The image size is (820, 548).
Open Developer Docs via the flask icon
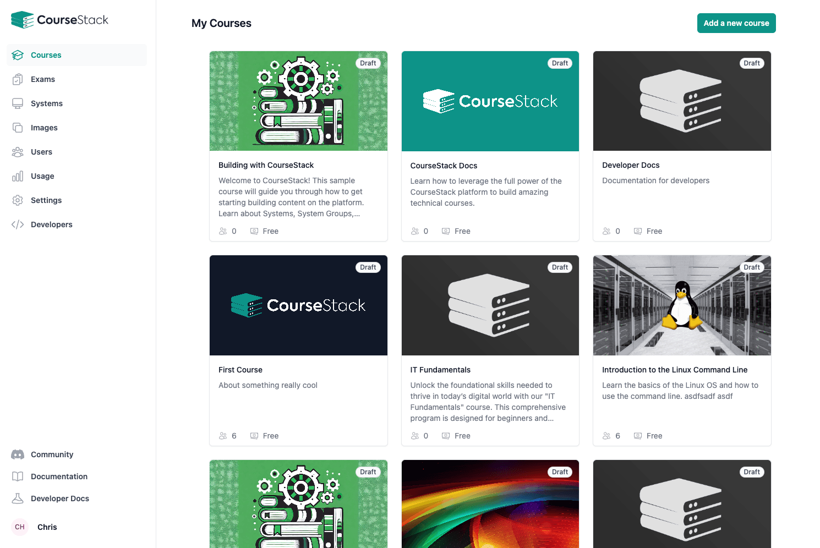point(18,498)
